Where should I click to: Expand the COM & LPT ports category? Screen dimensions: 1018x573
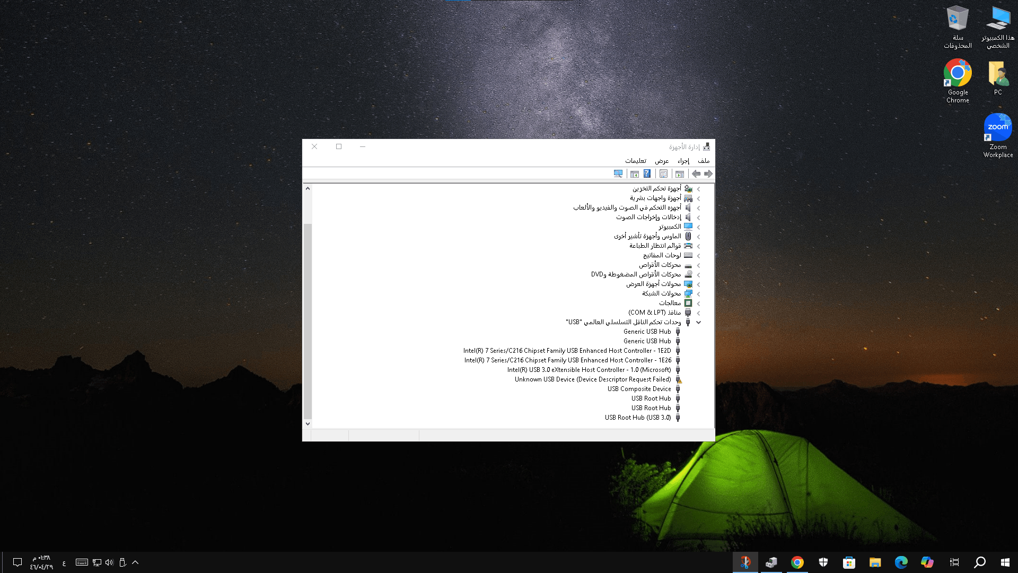[x=699, y=313]
